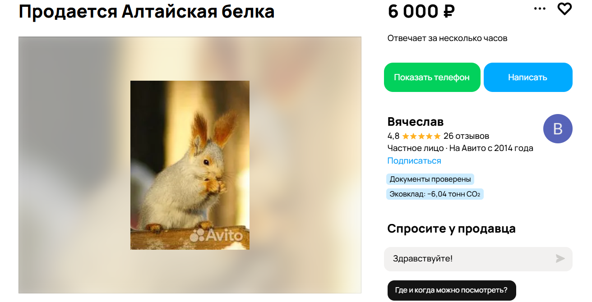The height and width of the screenshot is (302, 592).
Task: Click the seller's star rating icons
Action: [x=421, y=136]
